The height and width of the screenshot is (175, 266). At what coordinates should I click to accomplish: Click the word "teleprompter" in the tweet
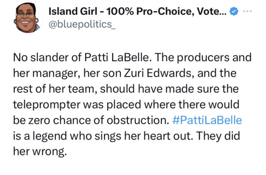click(46, 105)
